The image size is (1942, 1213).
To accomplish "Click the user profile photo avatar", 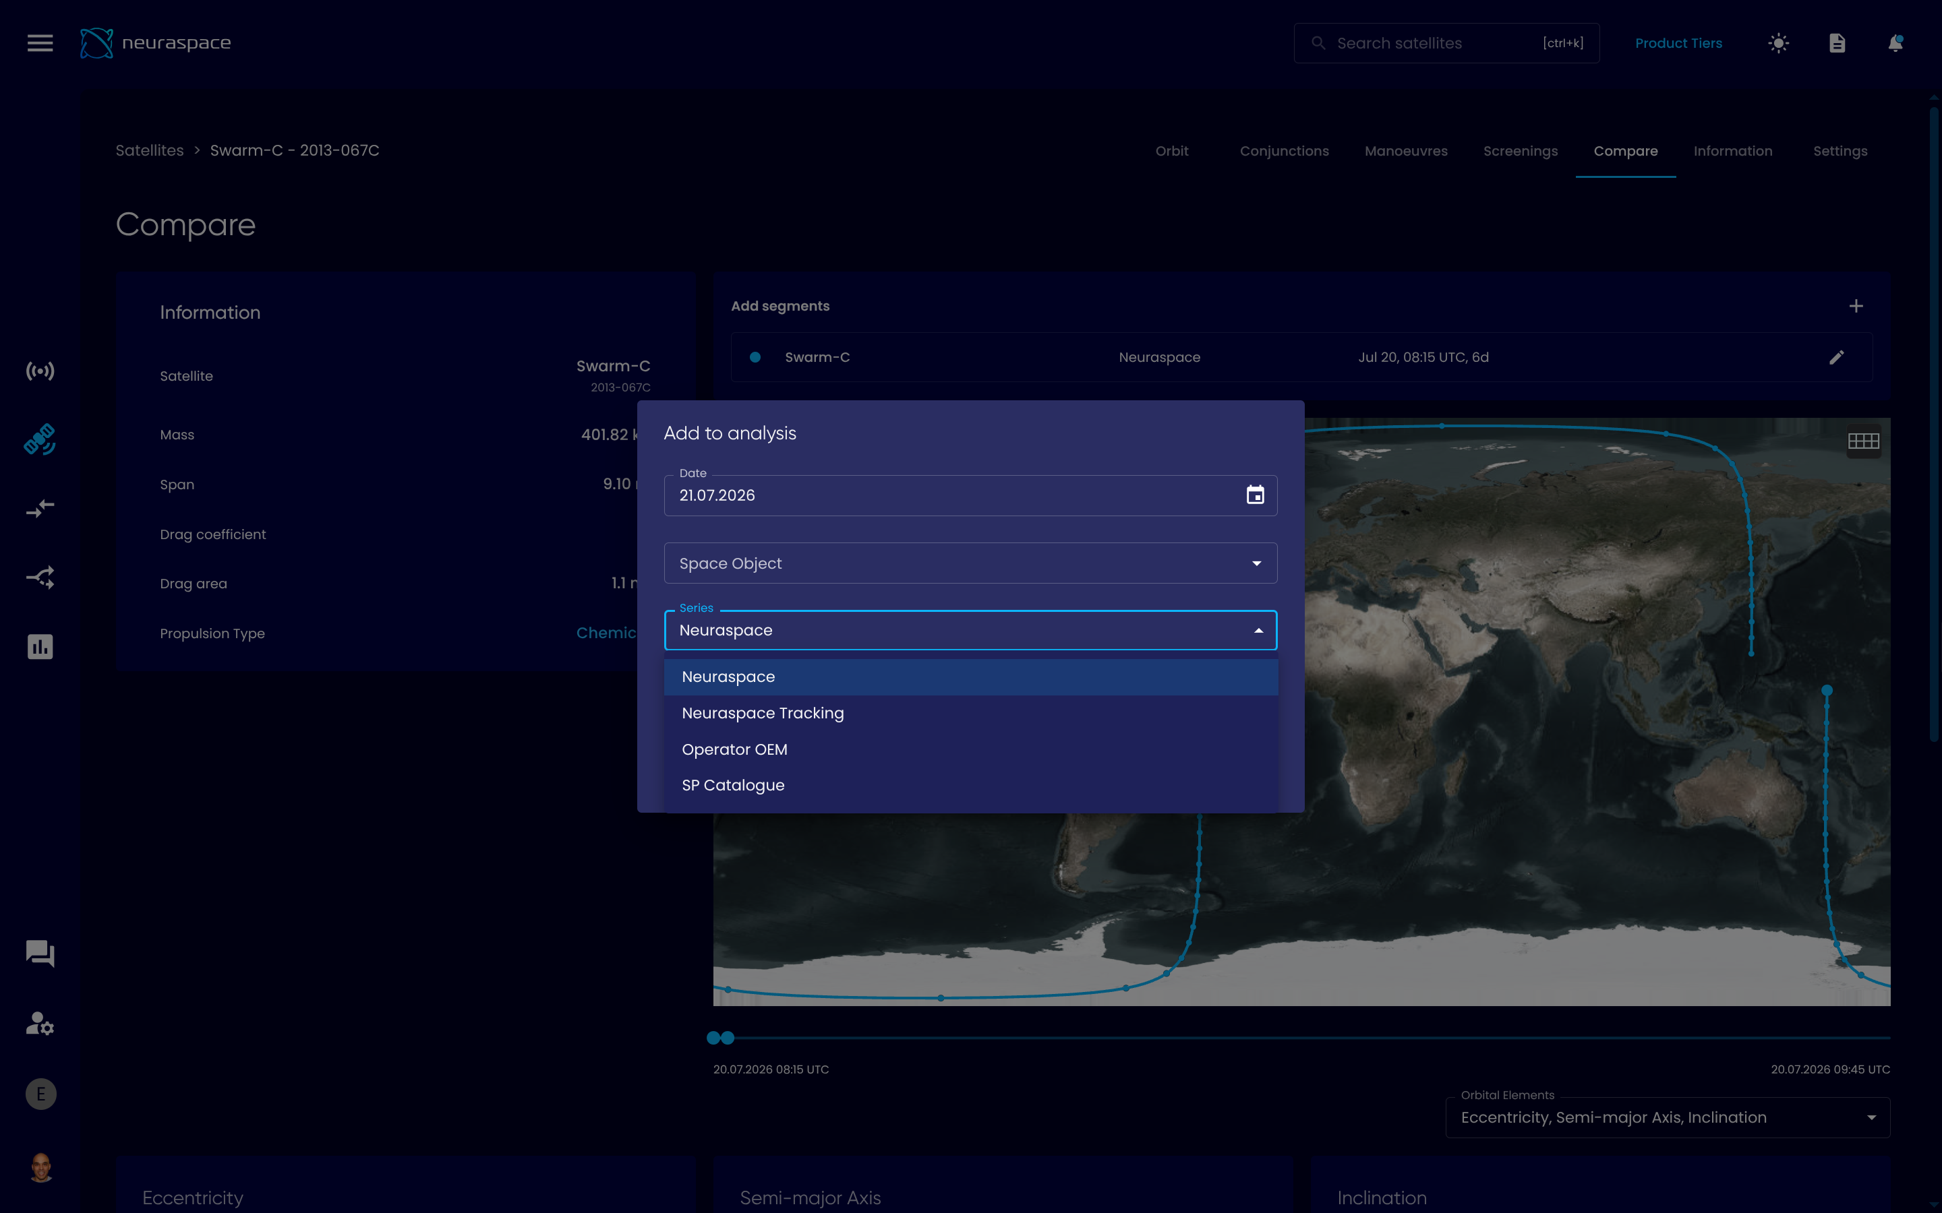I will 41,1167.
